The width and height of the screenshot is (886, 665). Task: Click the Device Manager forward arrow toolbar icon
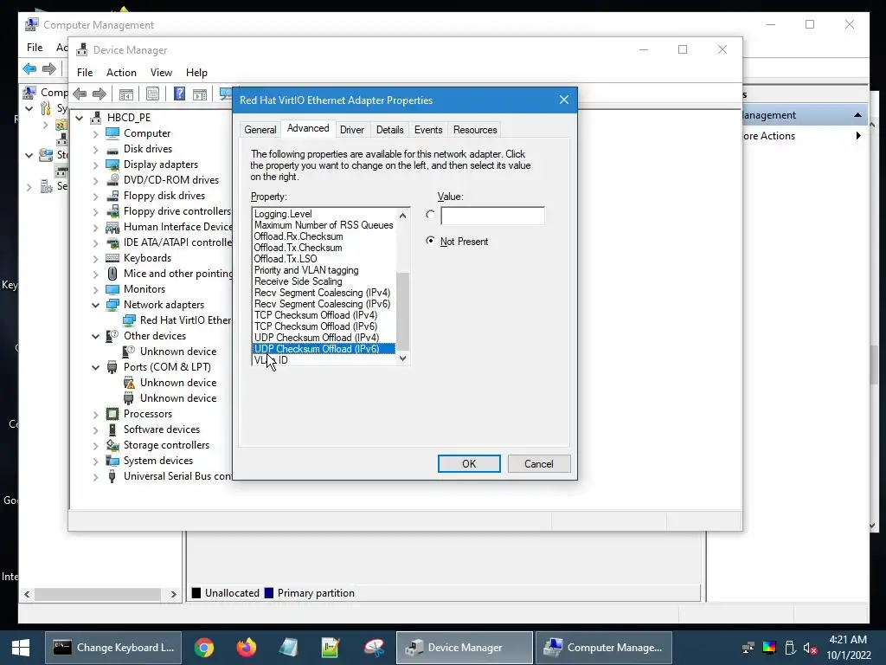[100, 94]
